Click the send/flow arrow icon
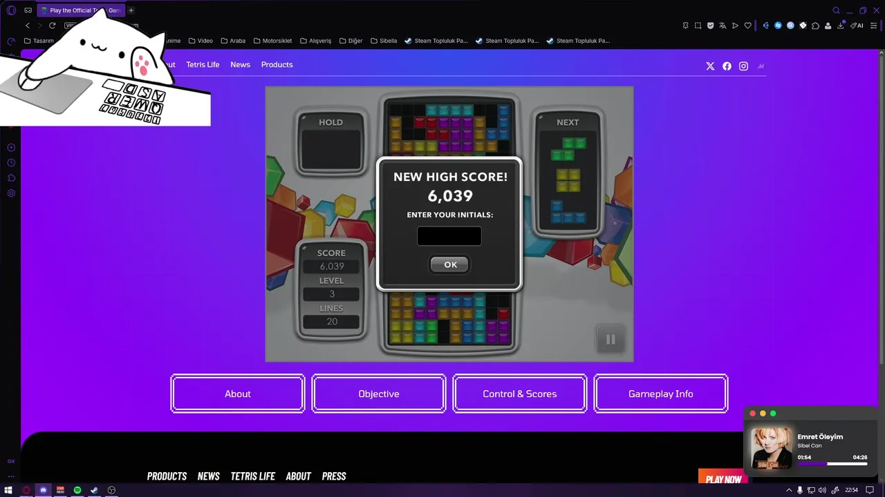 point(735,26)
